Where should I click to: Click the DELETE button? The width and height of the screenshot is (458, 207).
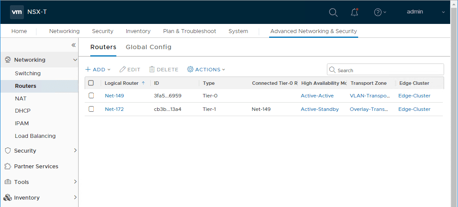pos(164,70)
